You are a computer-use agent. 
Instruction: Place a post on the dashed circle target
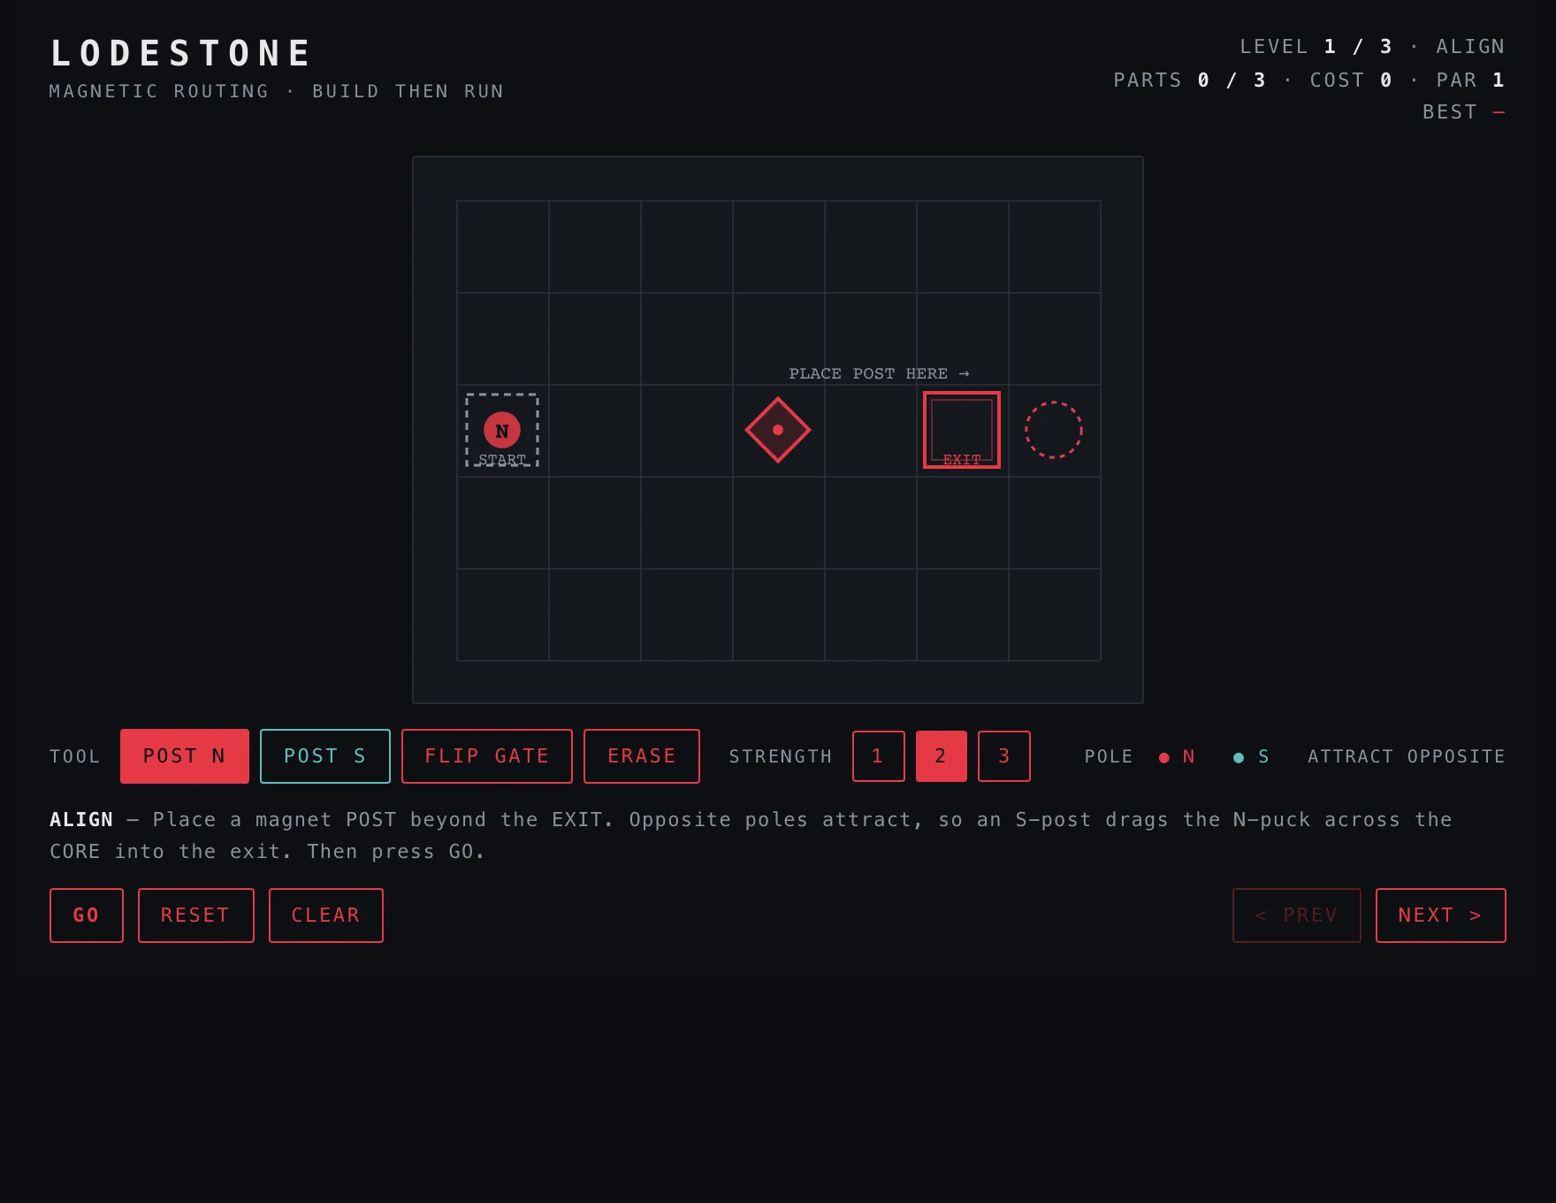1054,430
